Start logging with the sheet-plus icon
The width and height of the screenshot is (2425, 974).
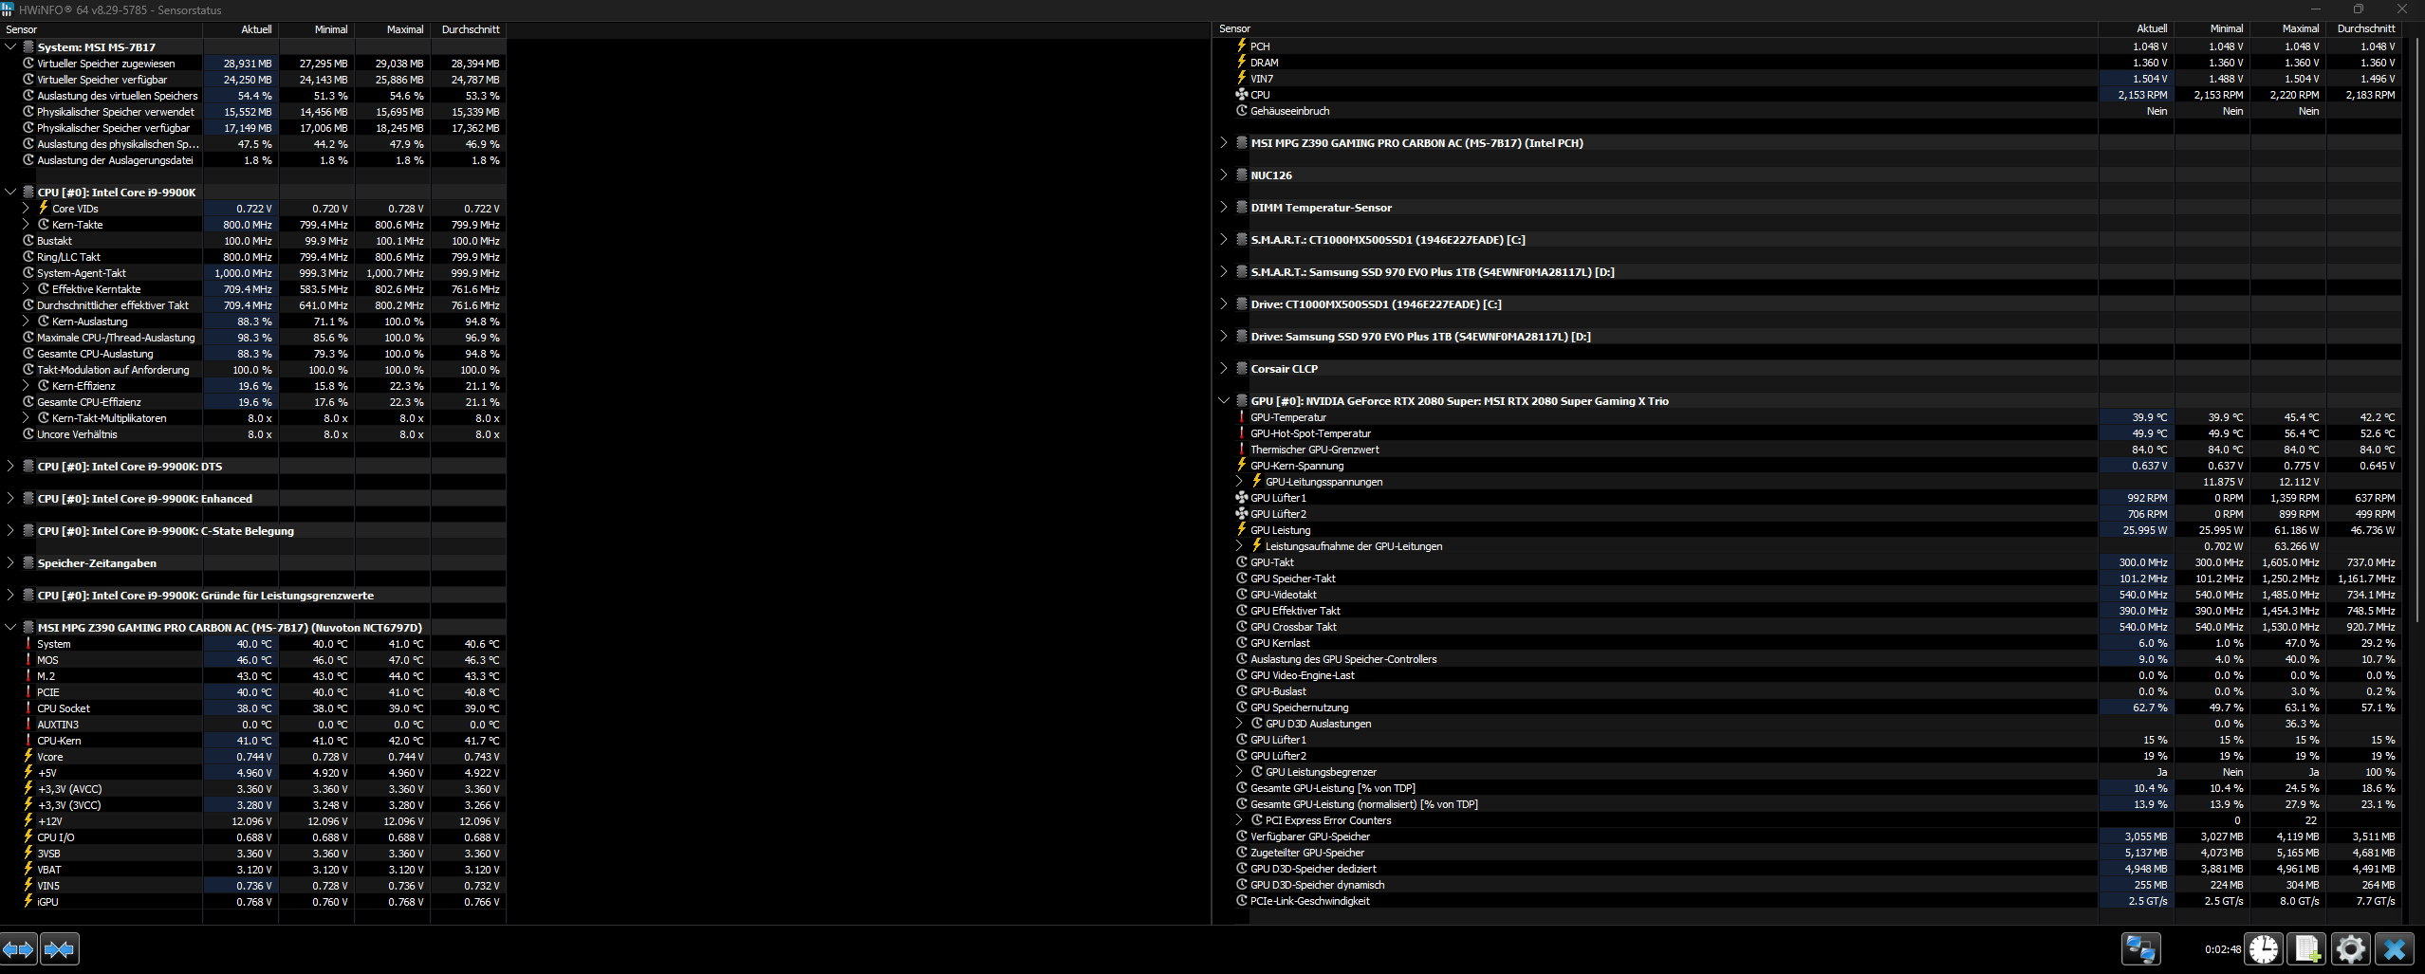tap(2307, 948)
